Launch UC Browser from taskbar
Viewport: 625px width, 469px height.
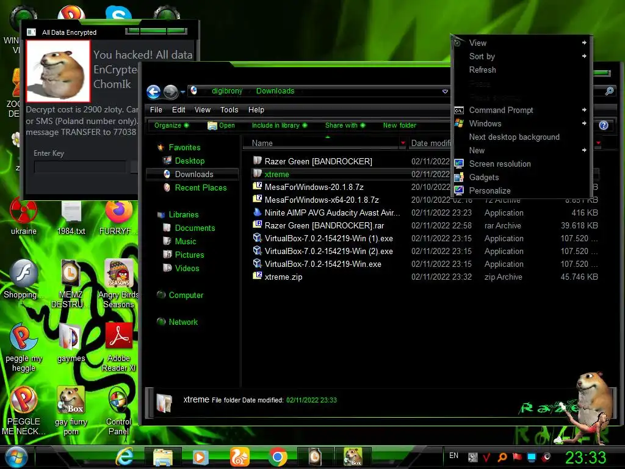[239, 457]
